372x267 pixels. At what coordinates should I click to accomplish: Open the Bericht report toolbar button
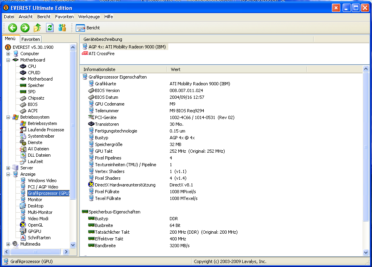click(88, 28)
